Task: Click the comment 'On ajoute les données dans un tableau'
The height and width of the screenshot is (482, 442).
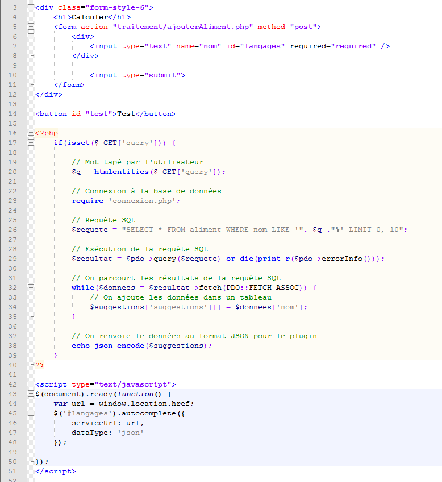Action: coord(187,297)
